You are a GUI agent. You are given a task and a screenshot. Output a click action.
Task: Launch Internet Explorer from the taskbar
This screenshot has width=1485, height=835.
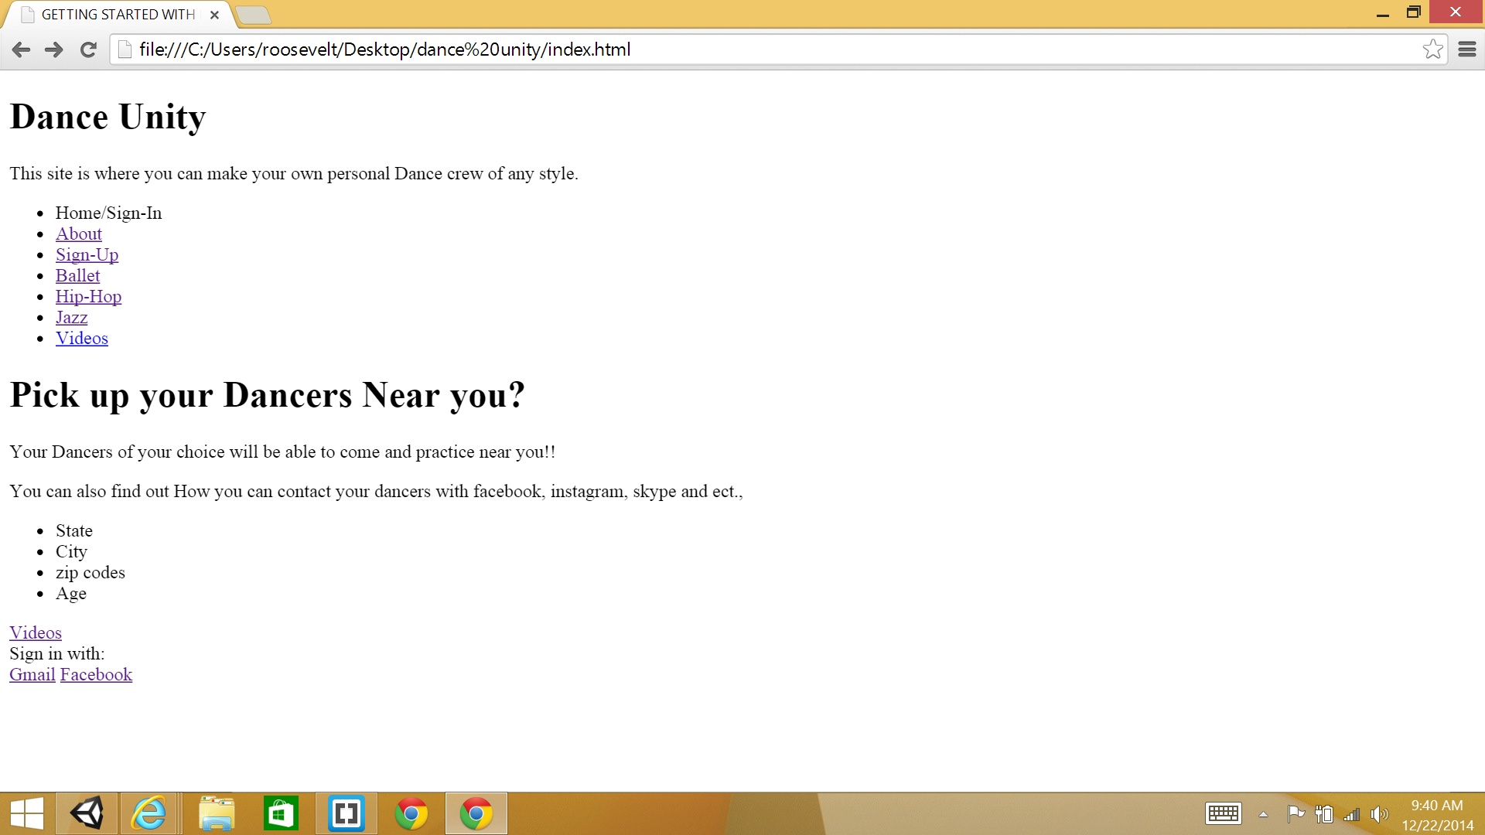[x=148, y=813]
